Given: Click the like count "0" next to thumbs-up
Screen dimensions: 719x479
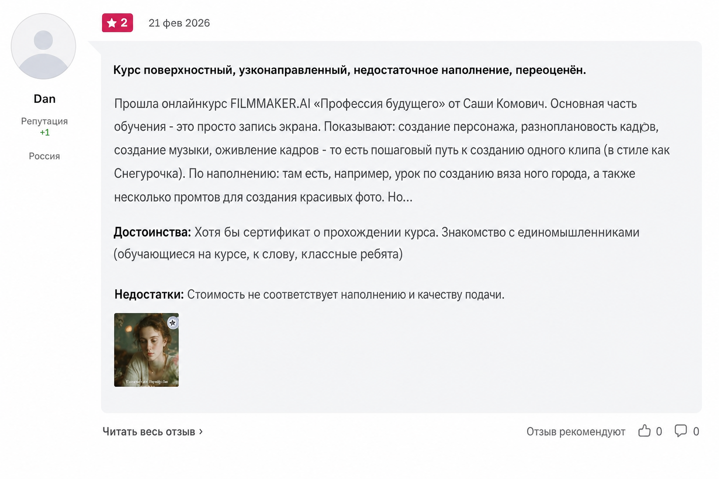Looking at the screenshot, I should (x=659, y=431).
